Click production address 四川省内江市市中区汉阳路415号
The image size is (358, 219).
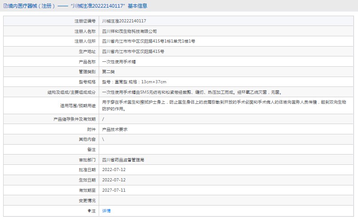(x=133, y=52)
